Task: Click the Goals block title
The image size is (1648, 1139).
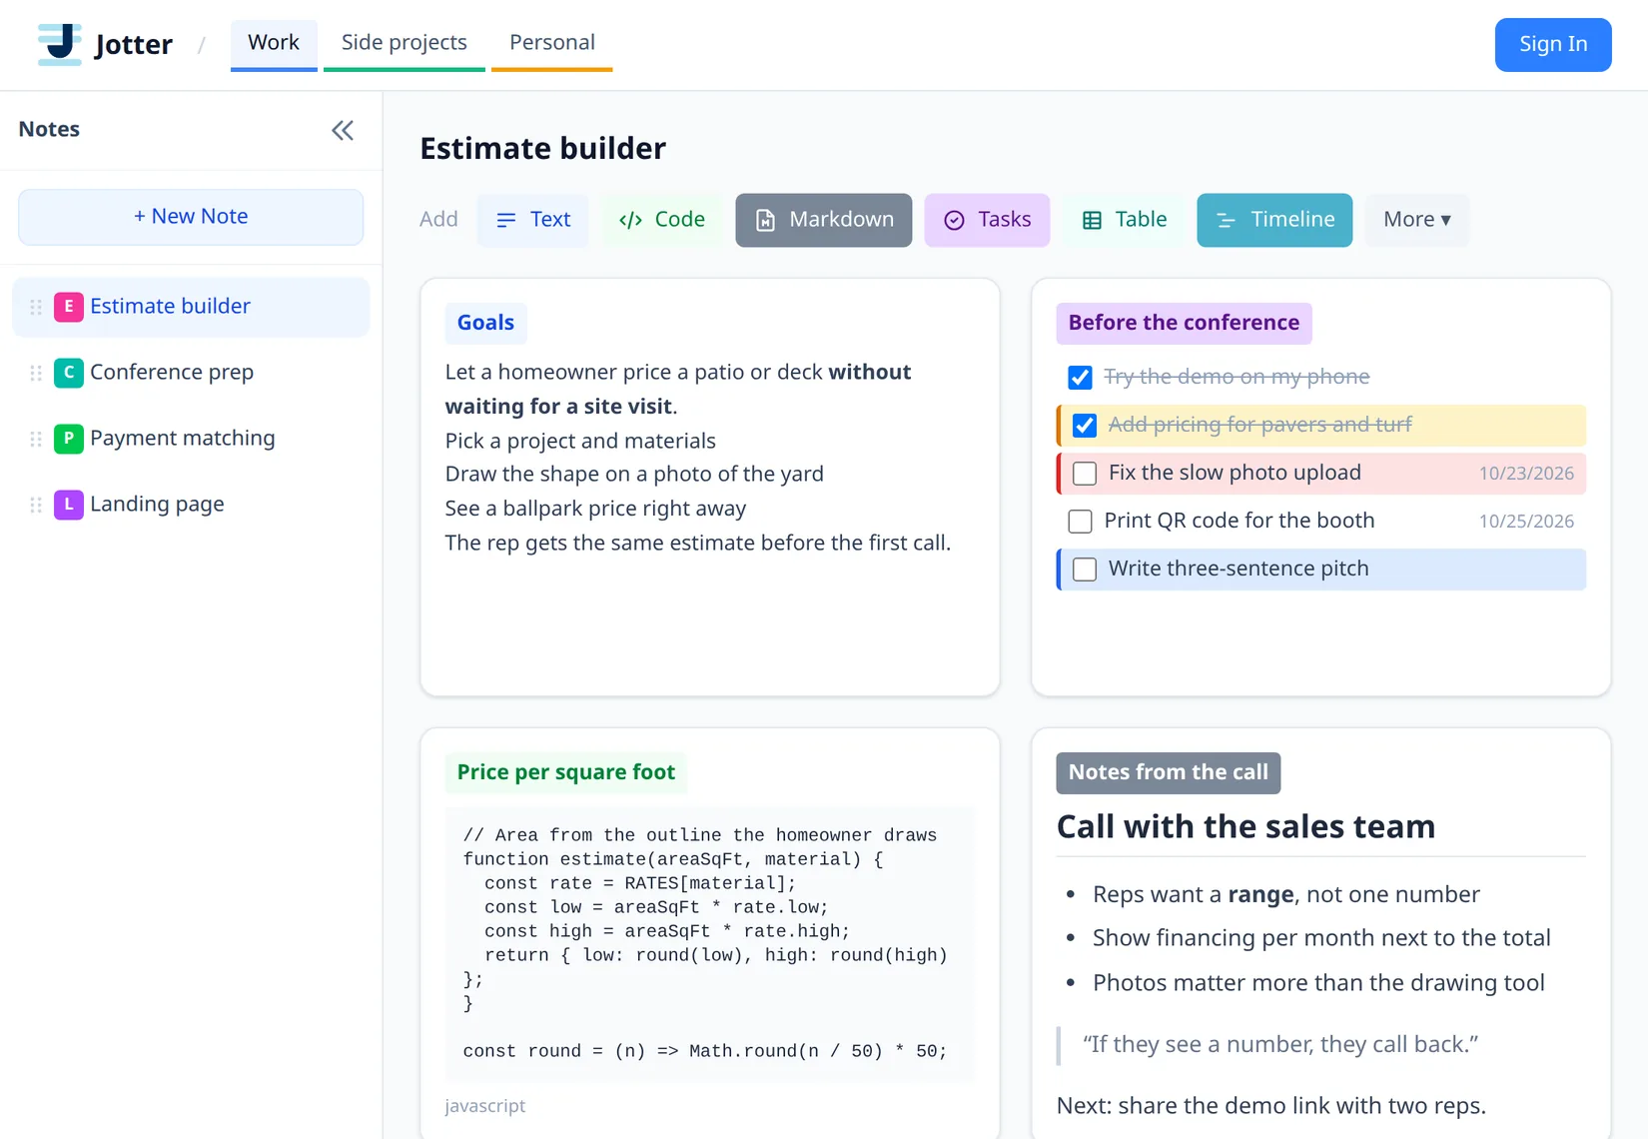Action: coord(485,323)
